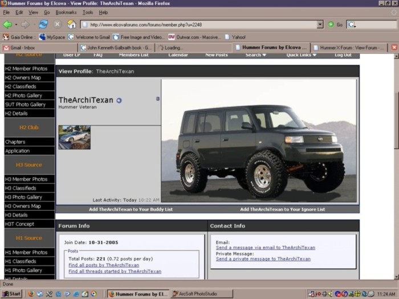Viewport: 399px width, 299px height.
Task: Click the vertical scrollbar thumb
Action: pos(396,120)
